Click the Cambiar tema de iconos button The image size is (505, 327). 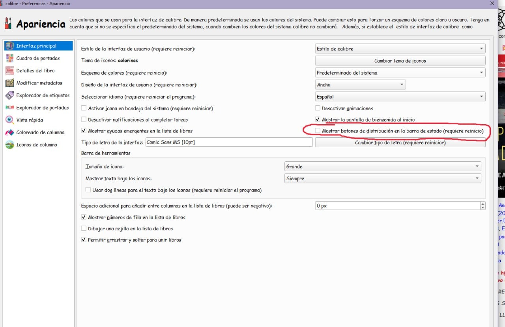click(x=400, y=61)
